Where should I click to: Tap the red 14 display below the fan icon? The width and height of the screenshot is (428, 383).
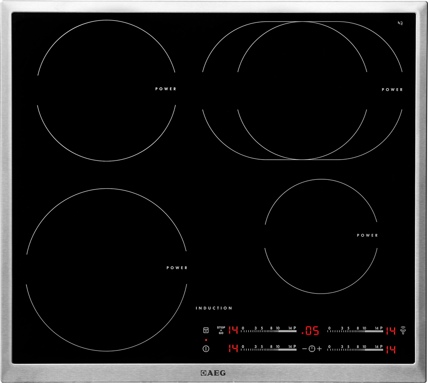point(391,350)
